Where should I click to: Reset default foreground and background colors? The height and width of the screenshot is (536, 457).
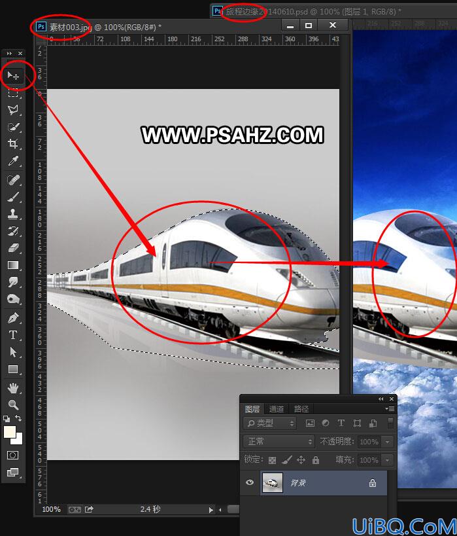(6, 418)
